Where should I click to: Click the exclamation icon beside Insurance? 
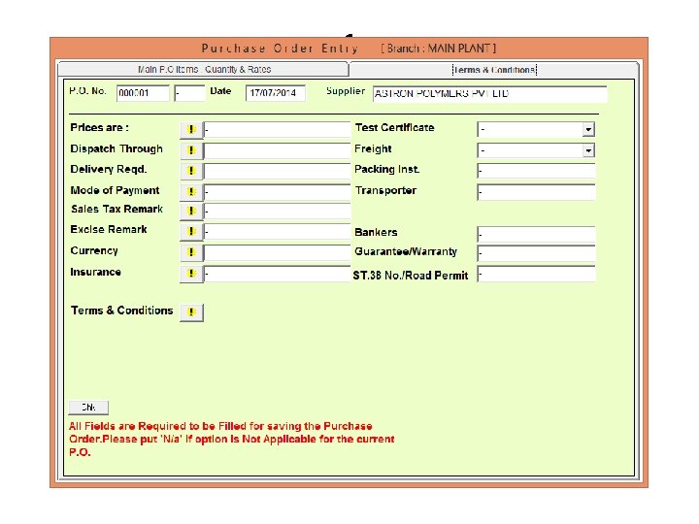click(x=191, y=273)
